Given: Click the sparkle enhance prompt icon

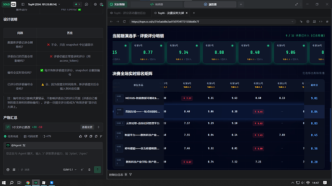Looking at the screenshot, I should pos(82,170).
